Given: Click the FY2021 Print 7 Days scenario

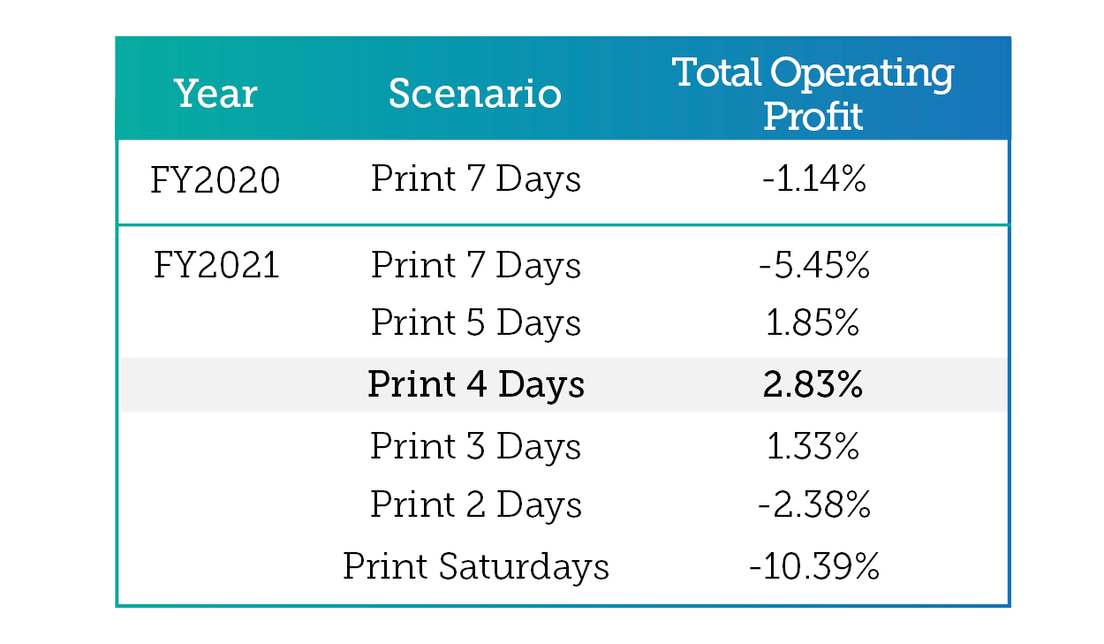Looking at the screenshot, I should pyautogui.click(x=476, y=265).
